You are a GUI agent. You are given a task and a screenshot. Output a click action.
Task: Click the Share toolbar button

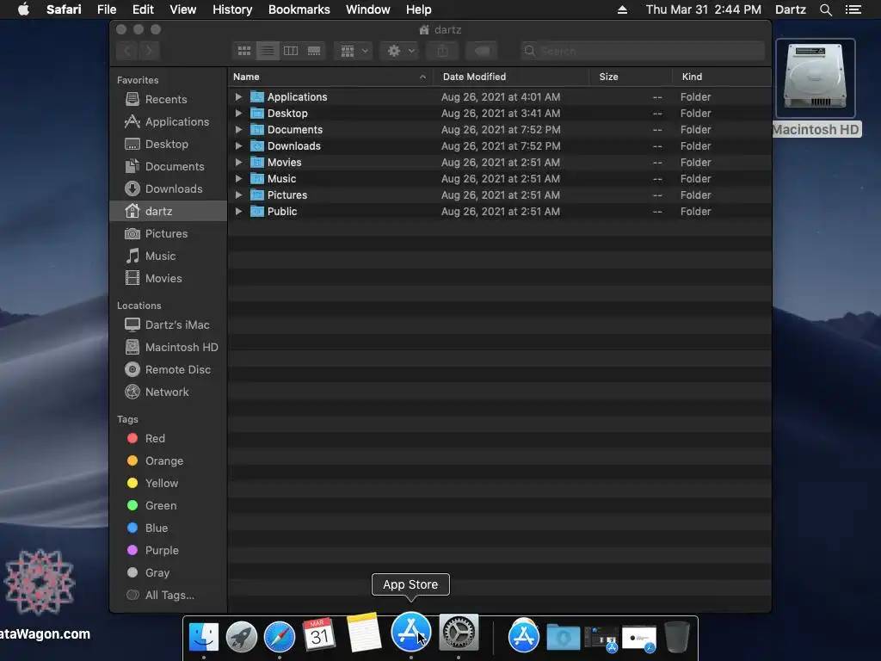pyautogui.click(x=443, y=51)
